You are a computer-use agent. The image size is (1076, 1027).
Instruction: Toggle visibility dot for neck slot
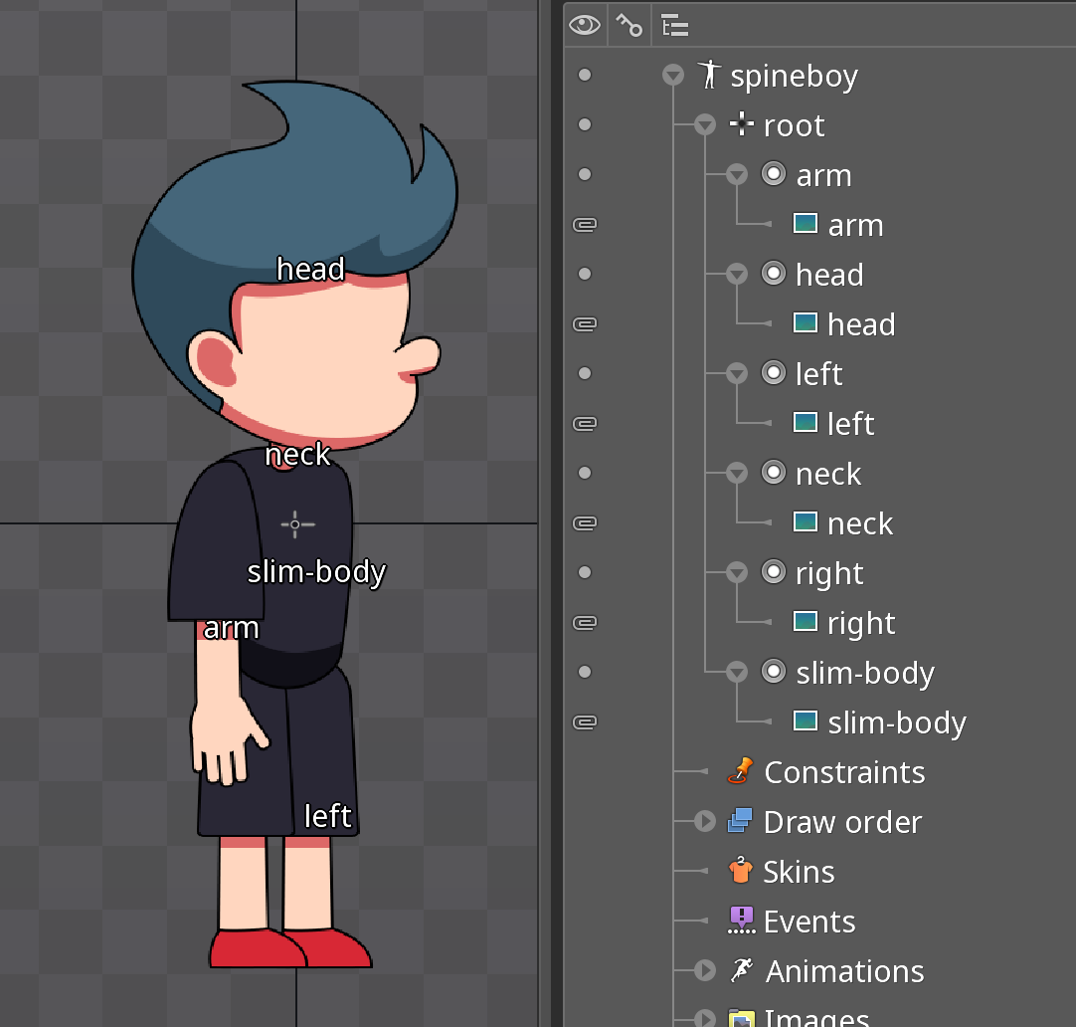[585, 473]
